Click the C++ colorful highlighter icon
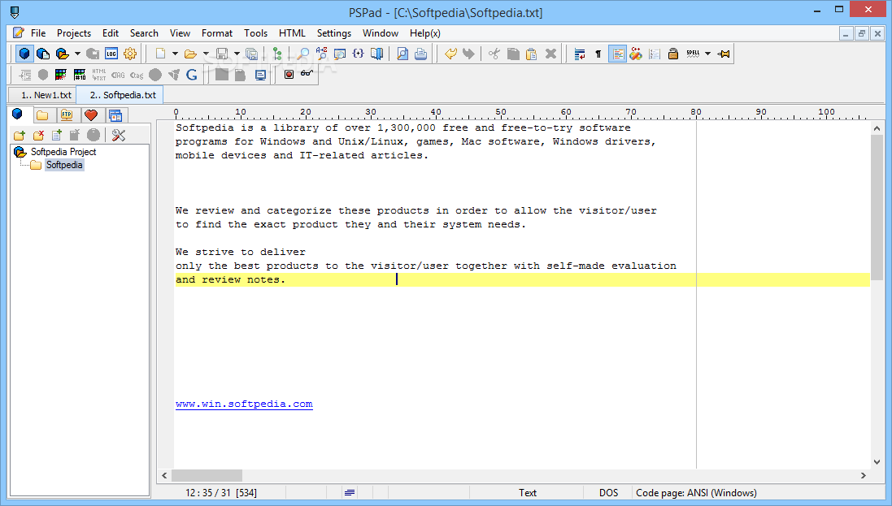892x506 pixels. (636, 54)
